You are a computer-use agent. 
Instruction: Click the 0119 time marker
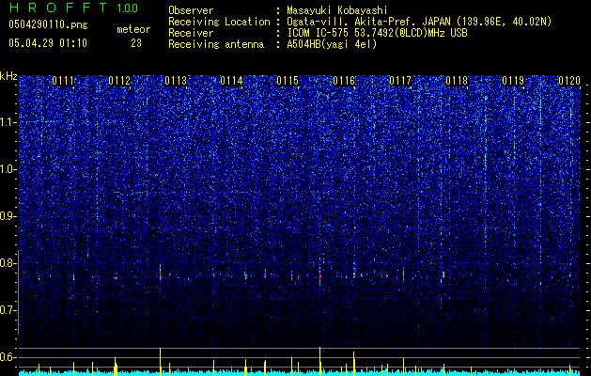click(x=513, y=81)
